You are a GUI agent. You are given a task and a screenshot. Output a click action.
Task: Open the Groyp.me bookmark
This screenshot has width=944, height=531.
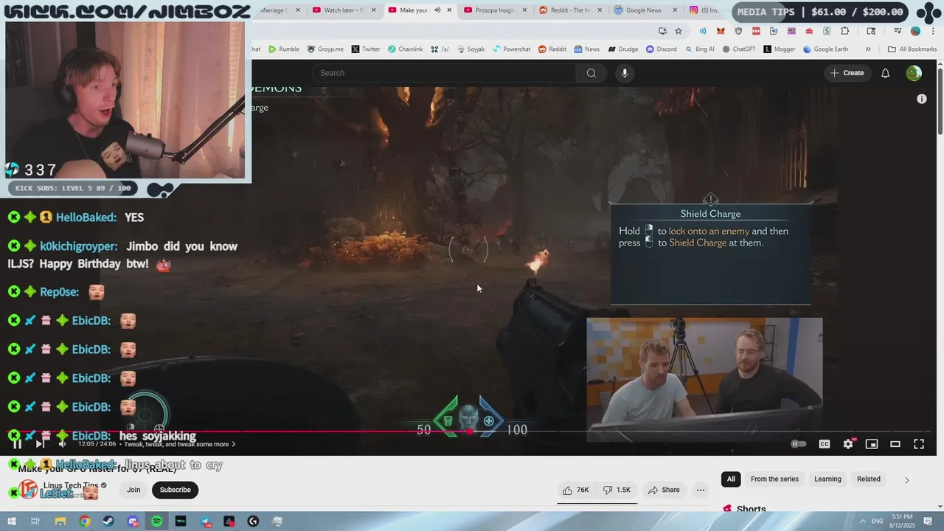[325, 49]
